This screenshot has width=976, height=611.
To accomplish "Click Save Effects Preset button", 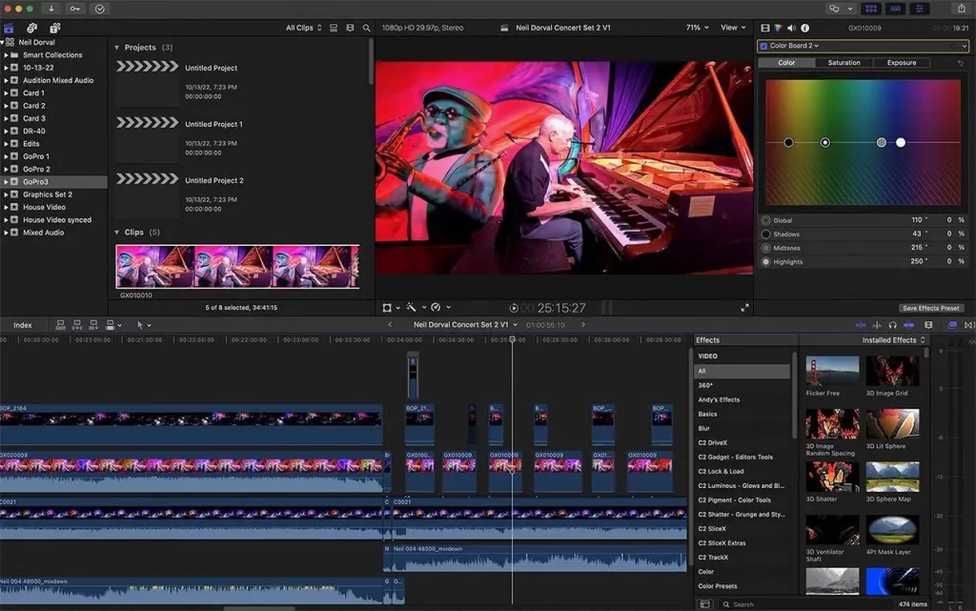I will (930, 308).
